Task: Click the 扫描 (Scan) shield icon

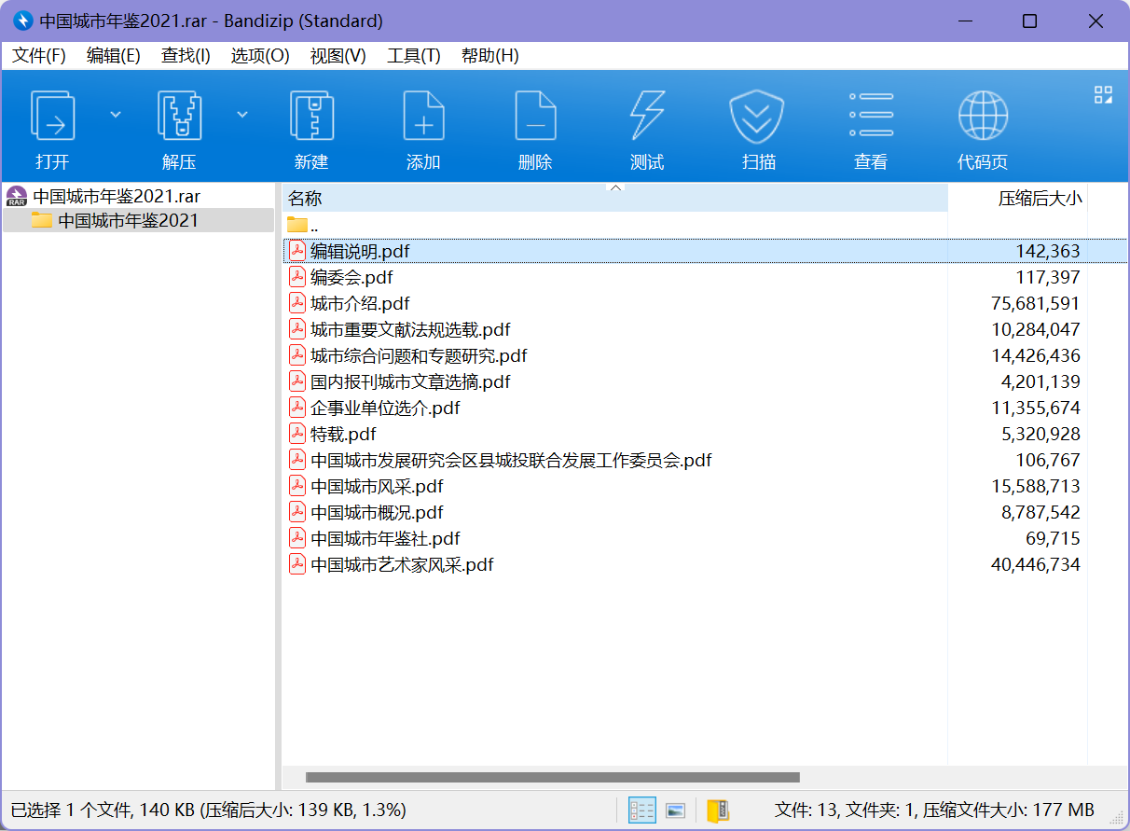Action: pyautogui.click(x=756, y=116)
